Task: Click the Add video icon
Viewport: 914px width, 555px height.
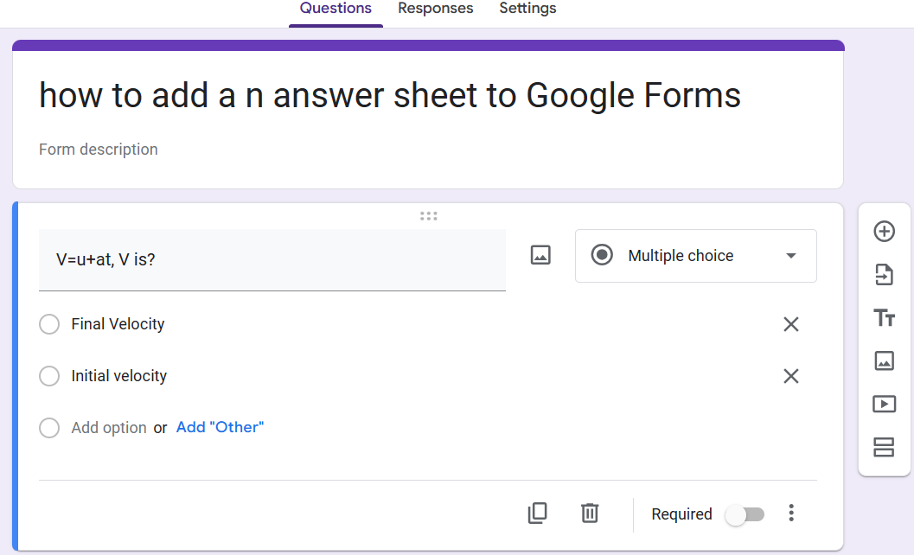Action: [x=884, y=404]
